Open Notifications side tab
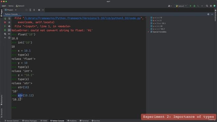Image resolution: width=217 pixels, height=122 pixels. pos(215,15)
